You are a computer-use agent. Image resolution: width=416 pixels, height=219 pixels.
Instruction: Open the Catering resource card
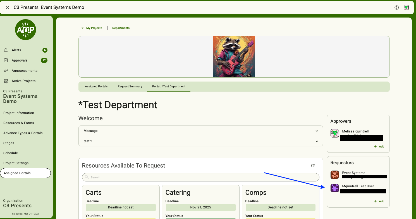[201, 202]
